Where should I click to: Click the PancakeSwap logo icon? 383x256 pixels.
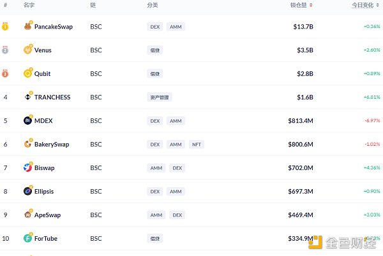[27, 27]
